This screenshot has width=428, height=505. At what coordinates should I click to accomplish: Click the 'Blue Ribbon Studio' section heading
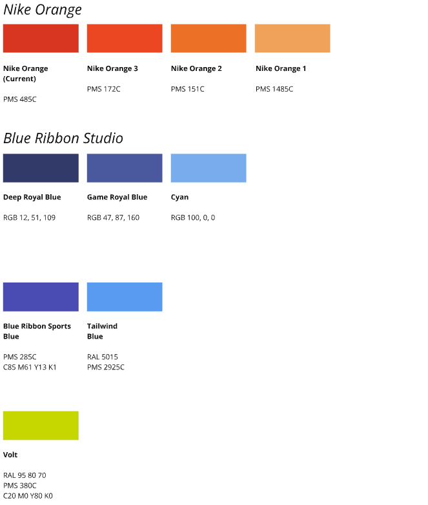(x=63, y=138)
